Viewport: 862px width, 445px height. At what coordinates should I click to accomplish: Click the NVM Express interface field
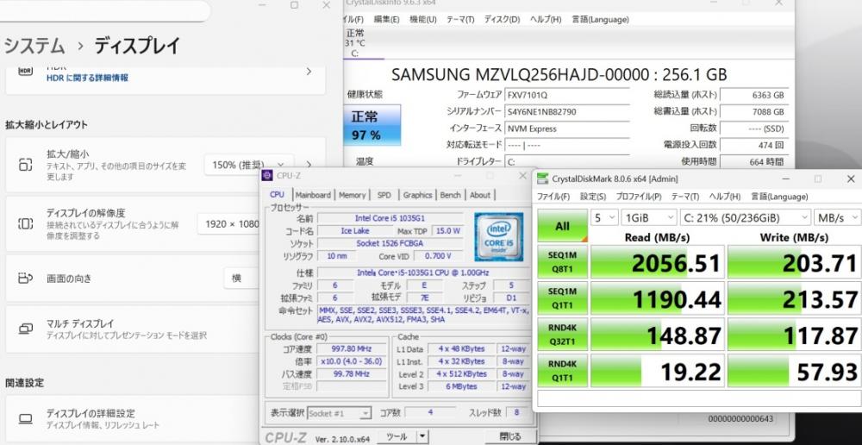coord(567,128)
